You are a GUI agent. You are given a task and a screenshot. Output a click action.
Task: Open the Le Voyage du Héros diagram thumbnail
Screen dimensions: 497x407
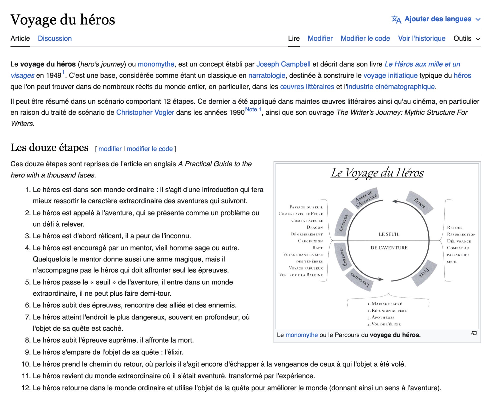tap(377, 246)
